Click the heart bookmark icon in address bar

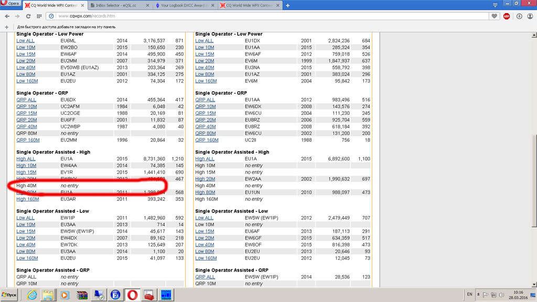click(x=495, y=16)
